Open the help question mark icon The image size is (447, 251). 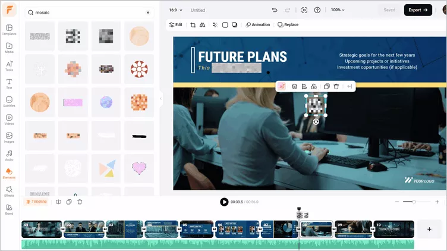click(x=317, y=10)
